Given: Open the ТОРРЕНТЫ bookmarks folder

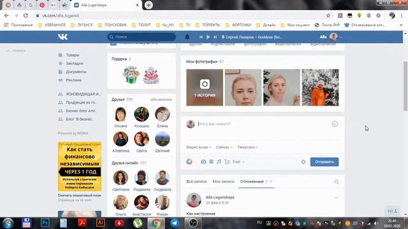Looking at the screenshot, I should [x=208, y=25].
